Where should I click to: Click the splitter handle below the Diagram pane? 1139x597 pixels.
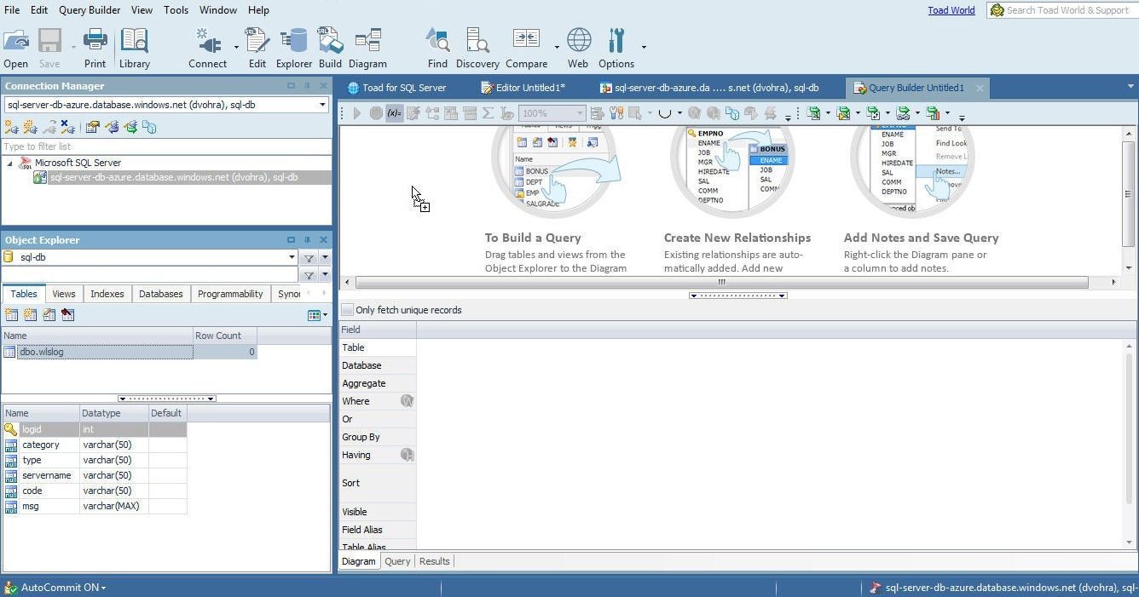tap(737, 296)
